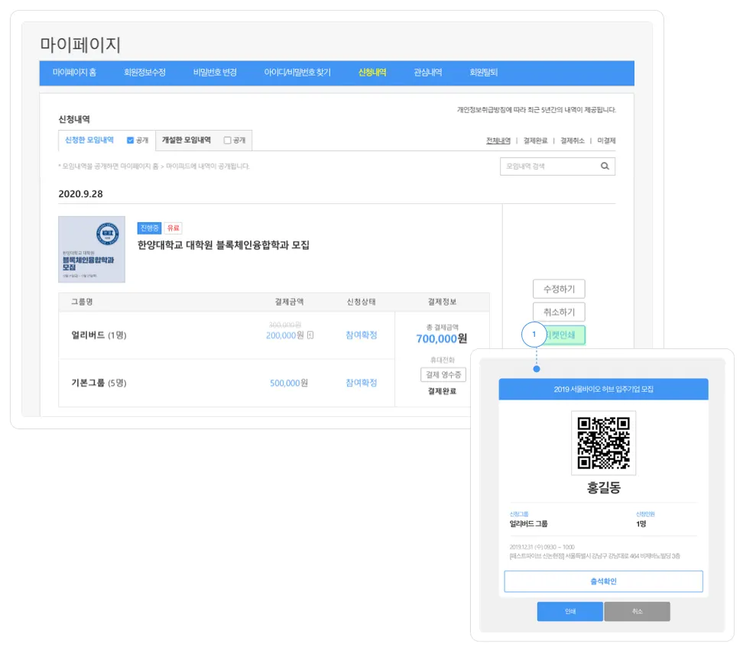Select the 신청내역 menu item
Screen dimensions: 743x650
click(x=372, y=73)
